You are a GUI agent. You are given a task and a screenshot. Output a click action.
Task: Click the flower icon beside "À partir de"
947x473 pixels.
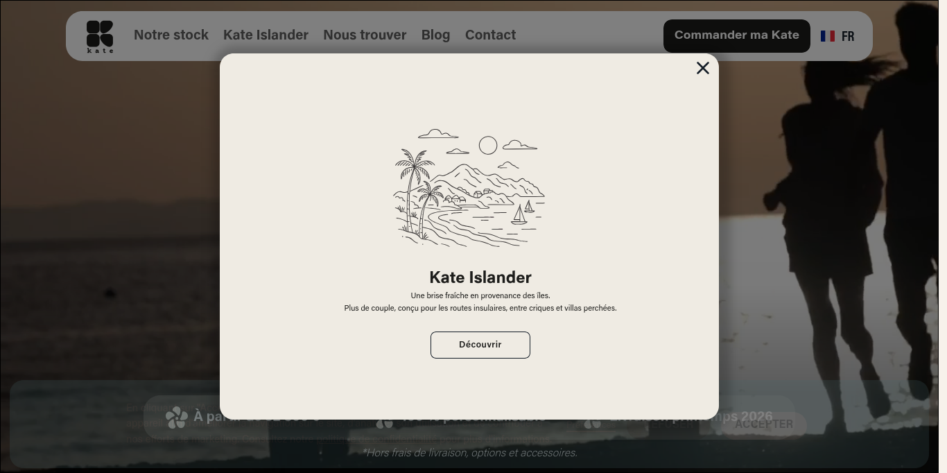(176, 417)
